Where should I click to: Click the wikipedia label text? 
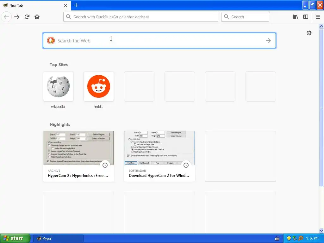pyautogui.click(x=58, y=107)
